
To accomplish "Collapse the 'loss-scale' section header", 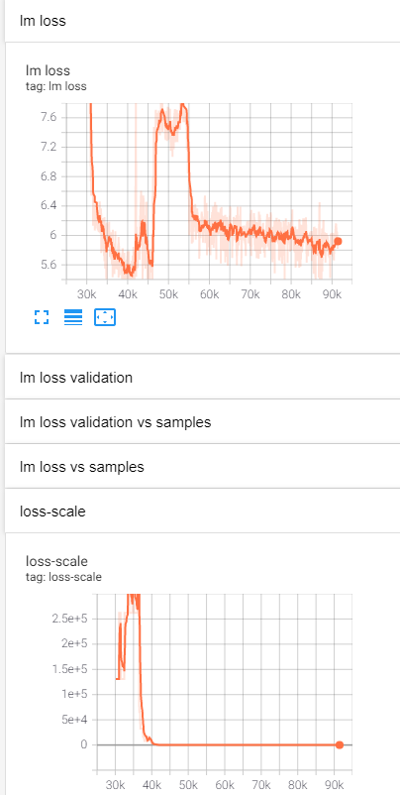I will pos(202,511).
